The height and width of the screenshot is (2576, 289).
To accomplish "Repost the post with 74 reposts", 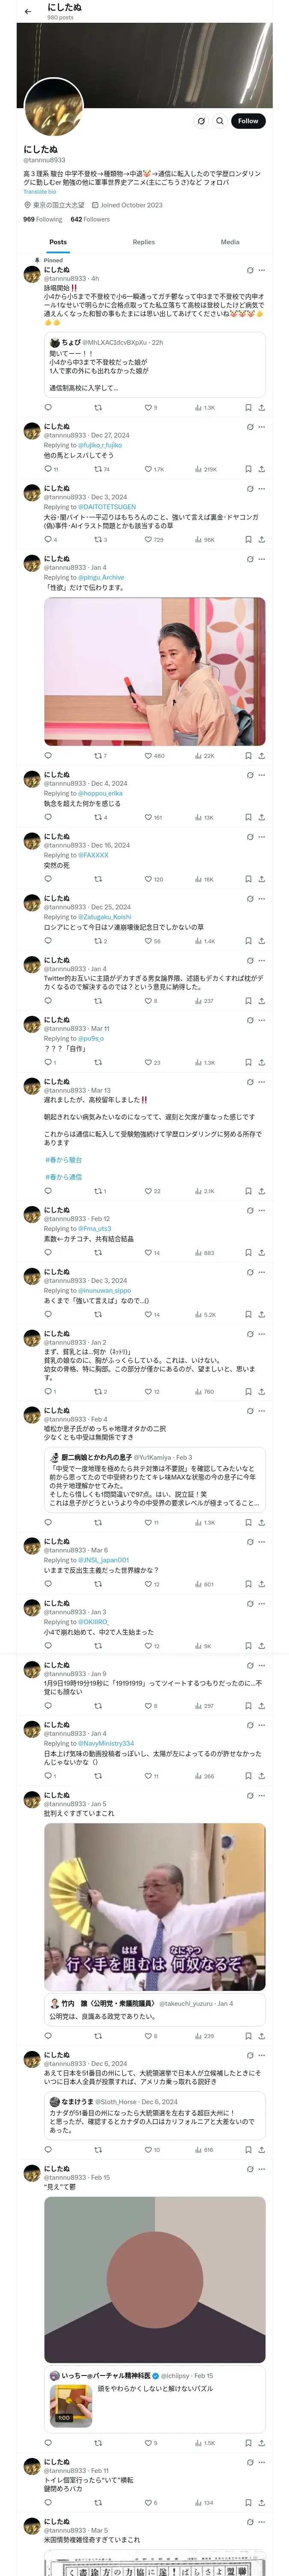I will click(x=98, y=469).
